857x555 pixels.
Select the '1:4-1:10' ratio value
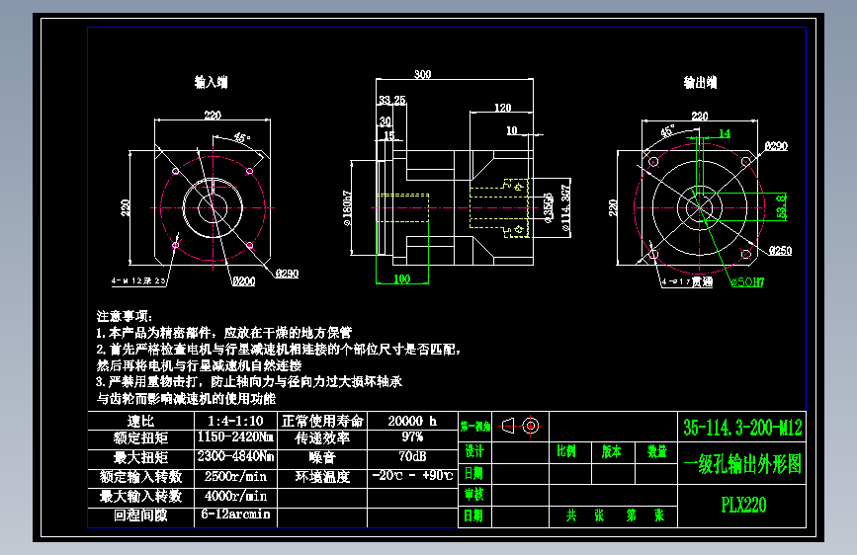coord(235,421)
